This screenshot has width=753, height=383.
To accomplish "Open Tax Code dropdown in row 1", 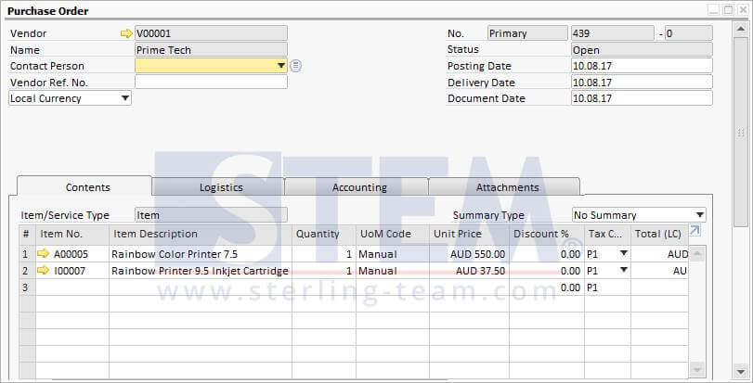I will pyautogui.click(x=623, y=253).
